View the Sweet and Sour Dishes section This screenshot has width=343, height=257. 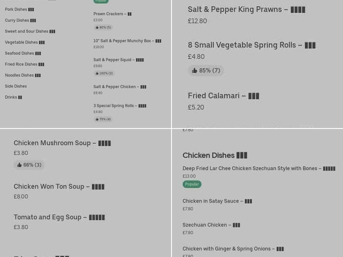28,31
